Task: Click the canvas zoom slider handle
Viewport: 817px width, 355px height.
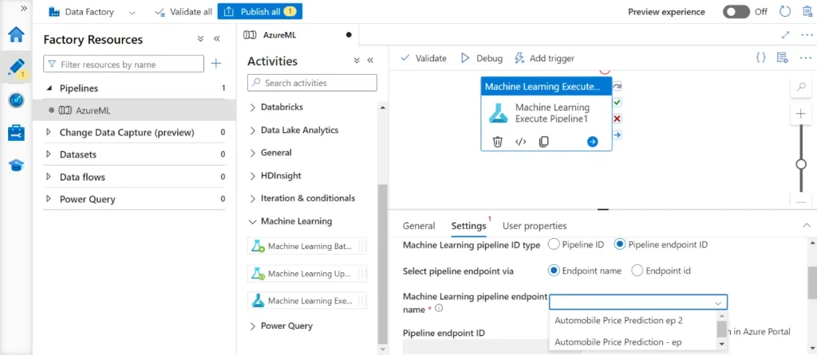Action: click(801, 164)
